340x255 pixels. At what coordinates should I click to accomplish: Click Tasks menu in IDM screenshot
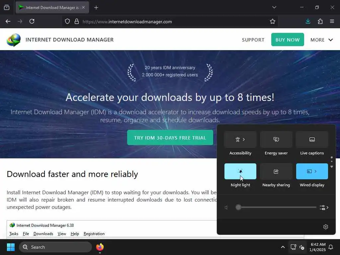tap(14, 234)
